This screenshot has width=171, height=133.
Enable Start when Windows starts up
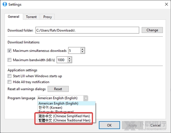coord(9,76)
